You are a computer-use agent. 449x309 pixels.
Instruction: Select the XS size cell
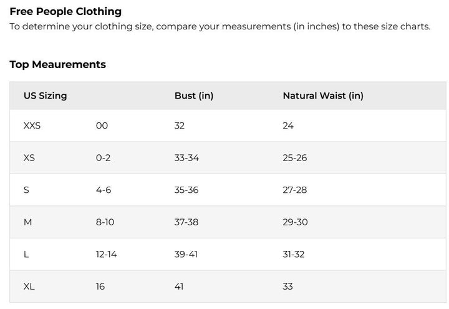pyautogui.click(x=29, y=158)
